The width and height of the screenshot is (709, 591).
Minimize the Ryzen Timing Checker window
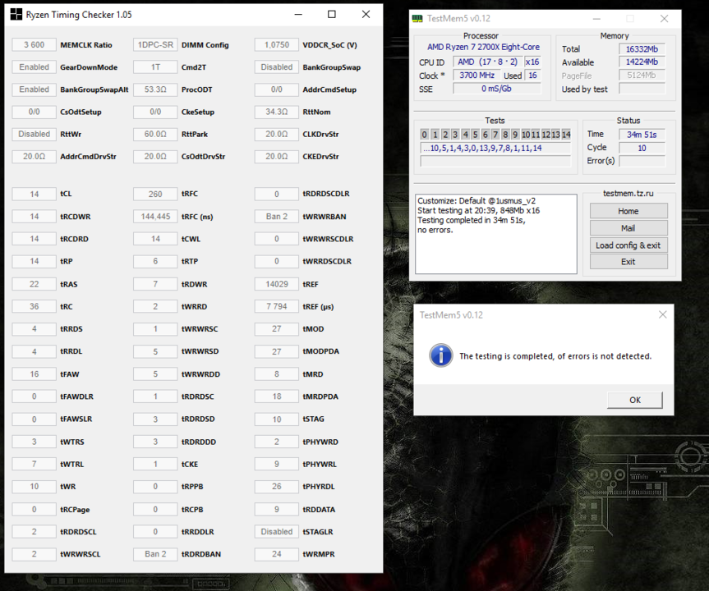pos(298,15)
